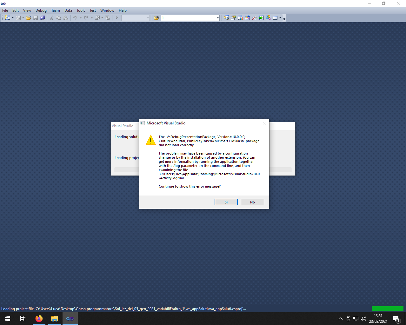Open the Redo history dropdown arrow
406x325 pixels.
pyautogui.click(x=91, y=18)
